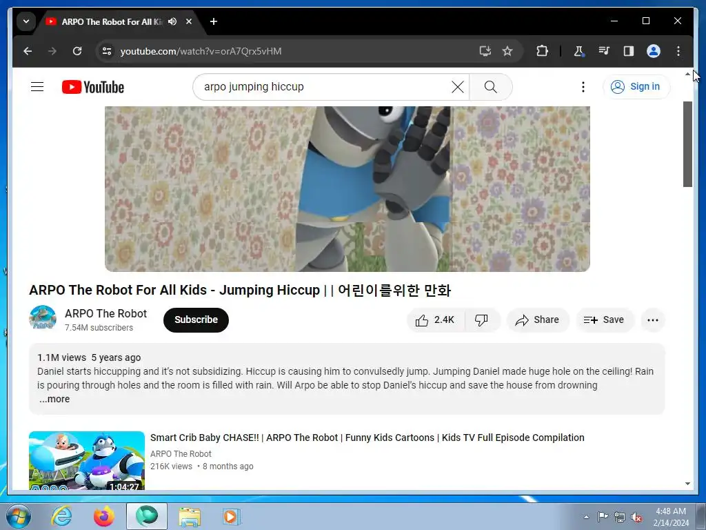Click the '1.1M views' text
This screenshot has height=530, width=706.
click(61, 358)
